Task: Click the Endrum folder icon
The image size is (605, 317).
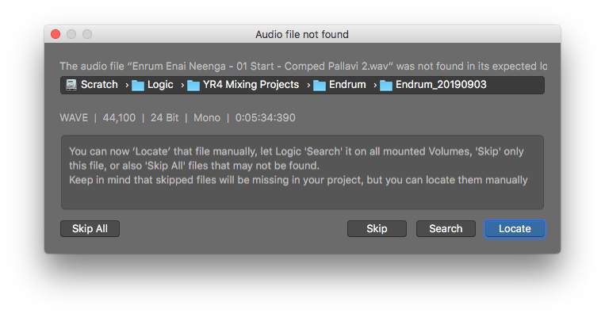Action: coord(320,86)
